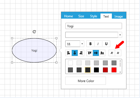Screen dimensions: 140x98
Task: Pick the white color swatch
Action: [x=70, y=63]
